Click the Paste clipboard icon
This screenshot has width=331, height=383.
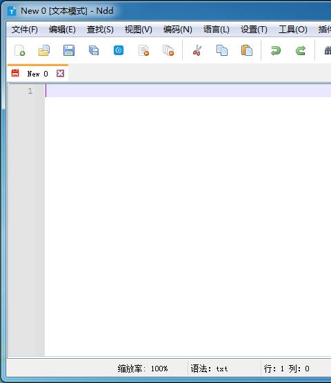click(x=247, y=50)
